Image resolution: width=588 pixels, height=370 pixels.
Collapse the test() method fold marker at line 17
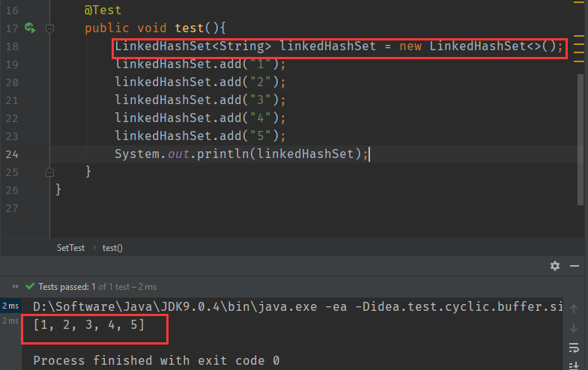[49, 28]
